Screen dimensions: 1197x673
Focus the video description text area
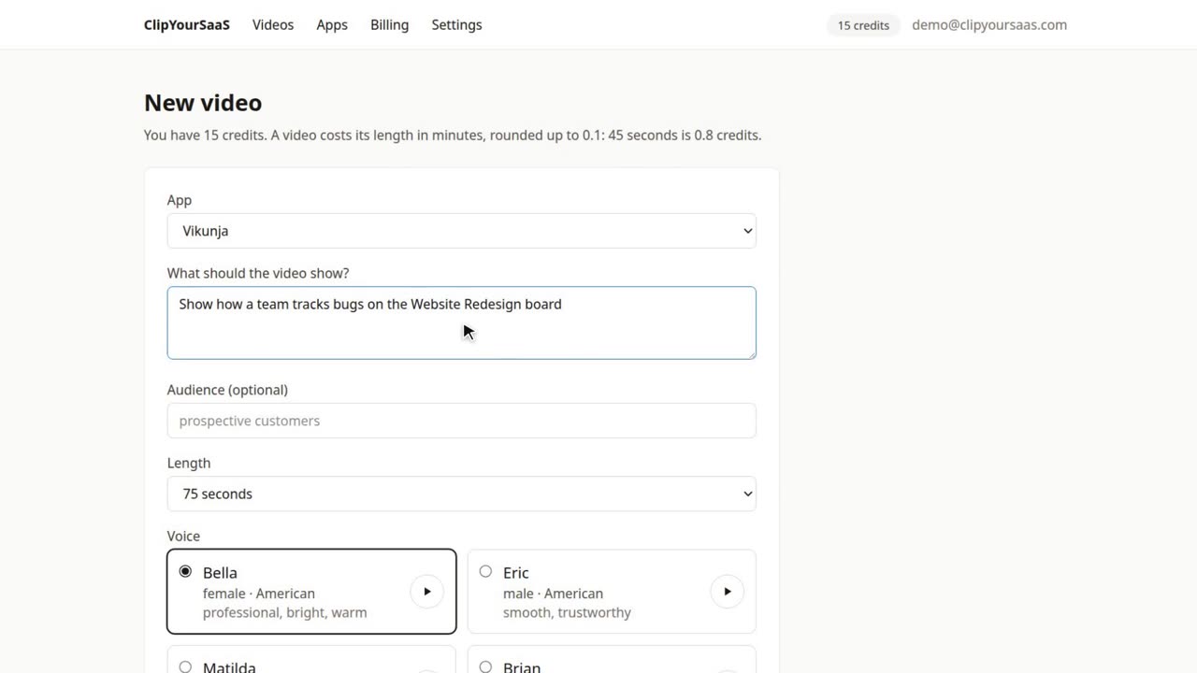(x=461, y=322)
